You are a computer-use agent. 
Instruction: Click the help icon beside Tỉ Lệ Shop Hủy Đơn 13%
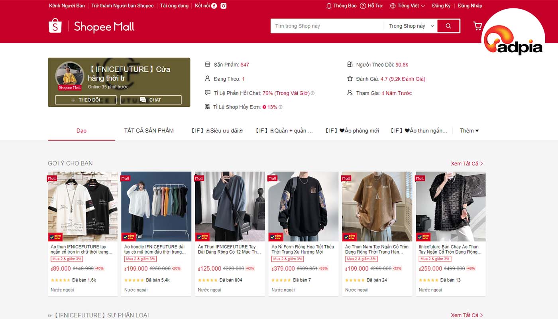(x=280, y=107)
